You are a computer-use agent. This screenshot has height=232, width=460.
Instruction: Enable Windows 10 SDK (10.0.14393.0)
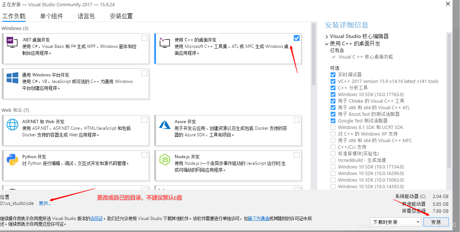[x=333, y=186]
